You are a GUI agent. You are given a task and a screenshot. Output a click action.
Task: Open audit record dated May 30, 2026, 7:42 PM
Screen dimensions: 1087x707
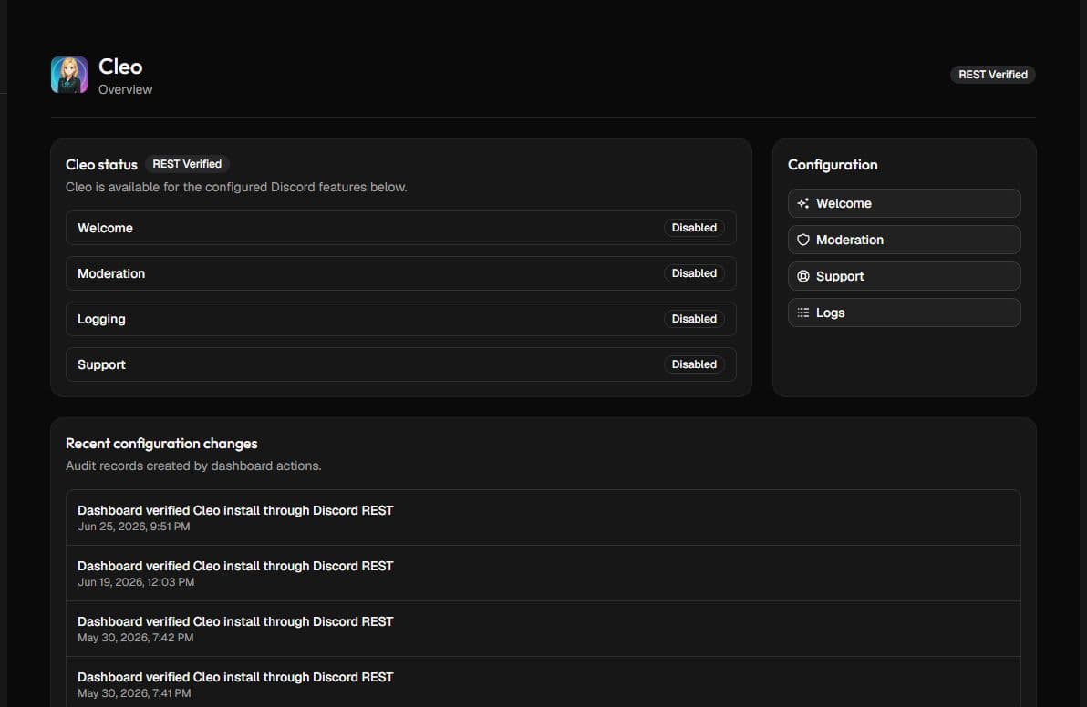(x=543, y=629)
